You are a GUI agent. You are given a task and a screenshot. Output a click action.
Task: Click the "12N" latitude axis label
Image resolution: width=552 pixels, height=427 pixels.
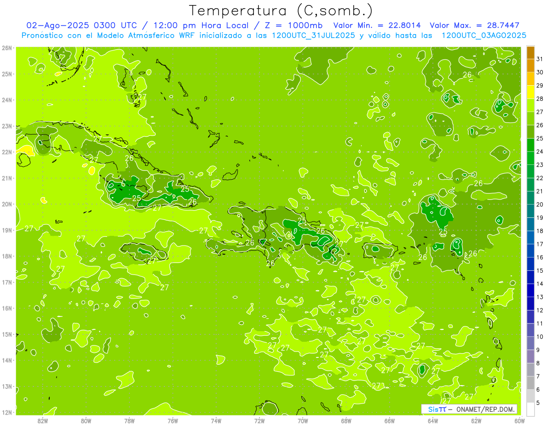tap(6, 412)
